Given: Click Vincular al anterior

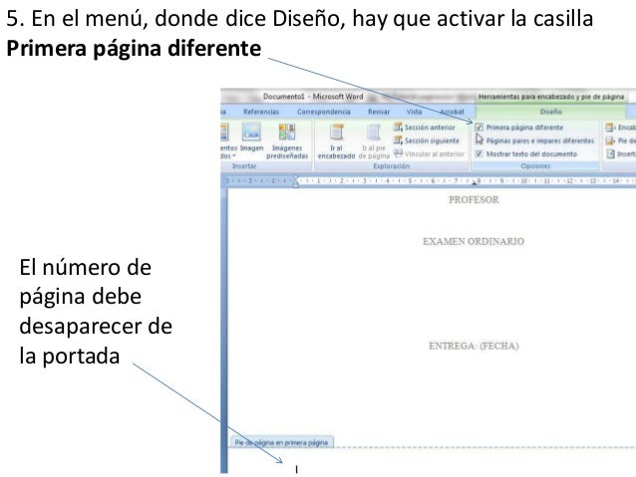Looking at the screenshot, I should (x=429, y=154).
